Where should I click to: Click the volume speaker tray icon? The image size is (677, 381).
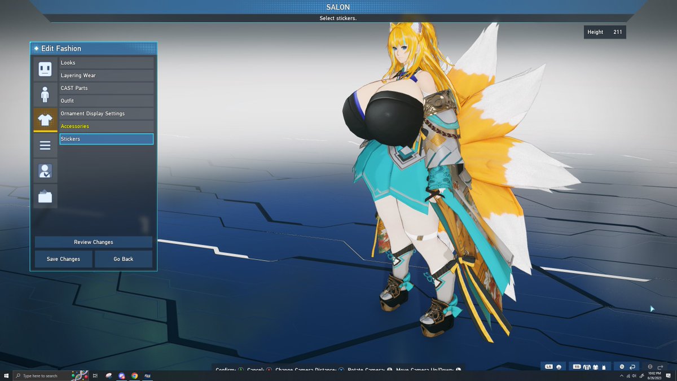[x=634, y=376]
